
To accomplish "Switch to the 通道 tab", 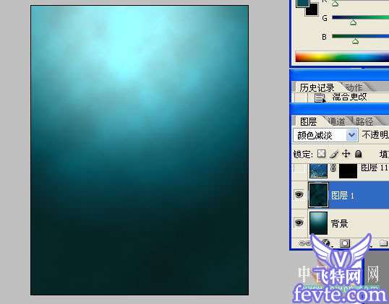I will pyautogui.click(x=336, y=121).
